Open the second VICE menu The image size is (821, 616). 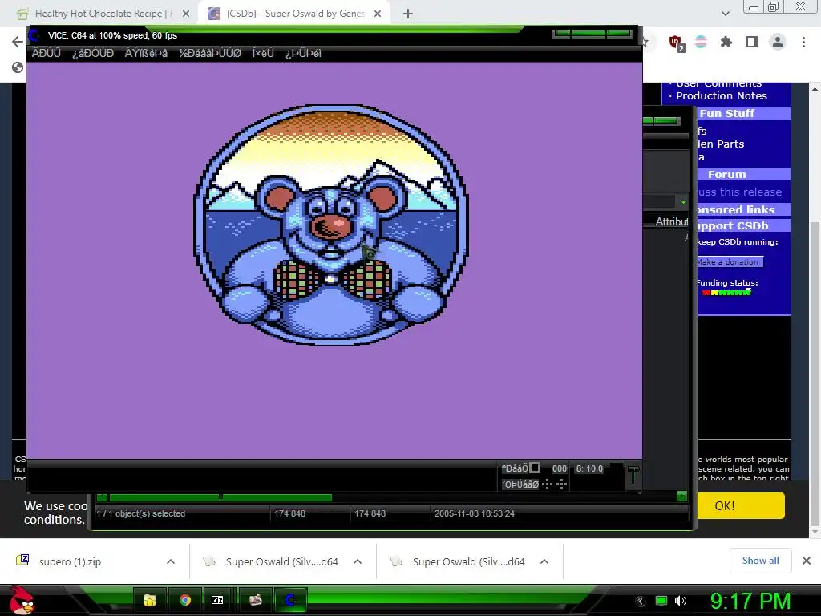point(93,53)
